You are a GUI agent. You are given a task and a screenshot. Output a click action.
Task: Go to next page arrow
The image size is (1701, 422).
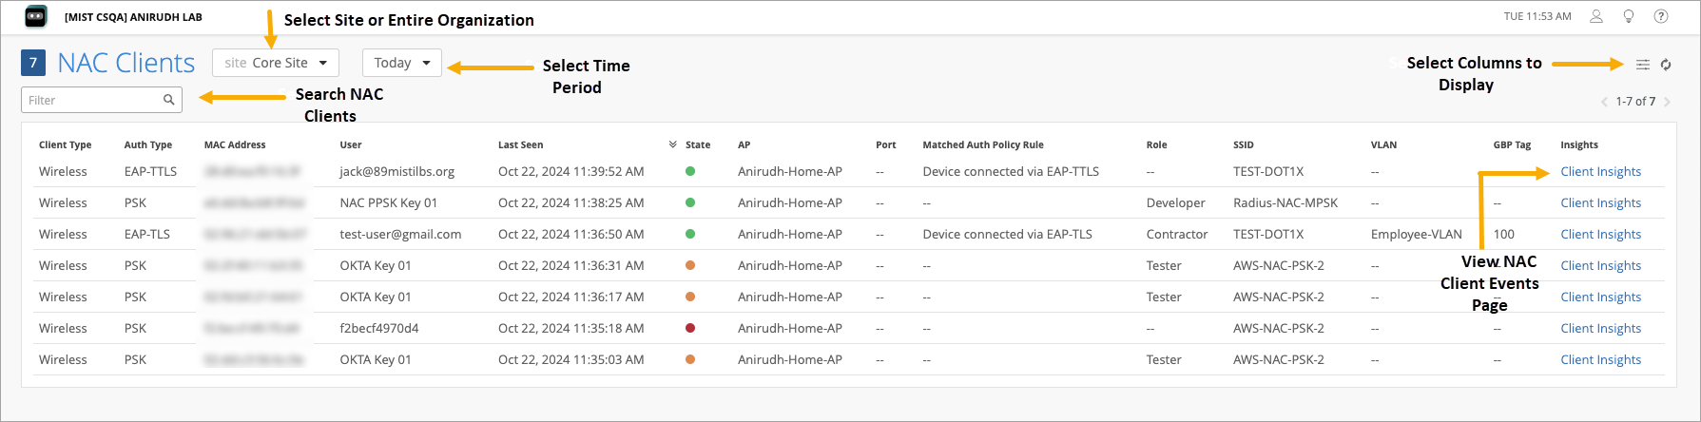(1667, 102)
